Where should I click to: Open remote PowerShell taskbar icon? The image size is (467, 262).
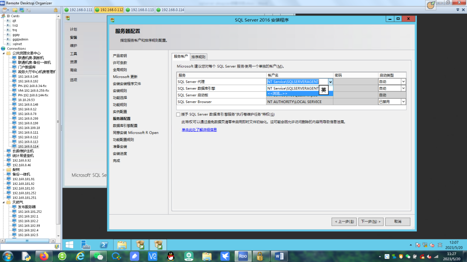(104, 245)
